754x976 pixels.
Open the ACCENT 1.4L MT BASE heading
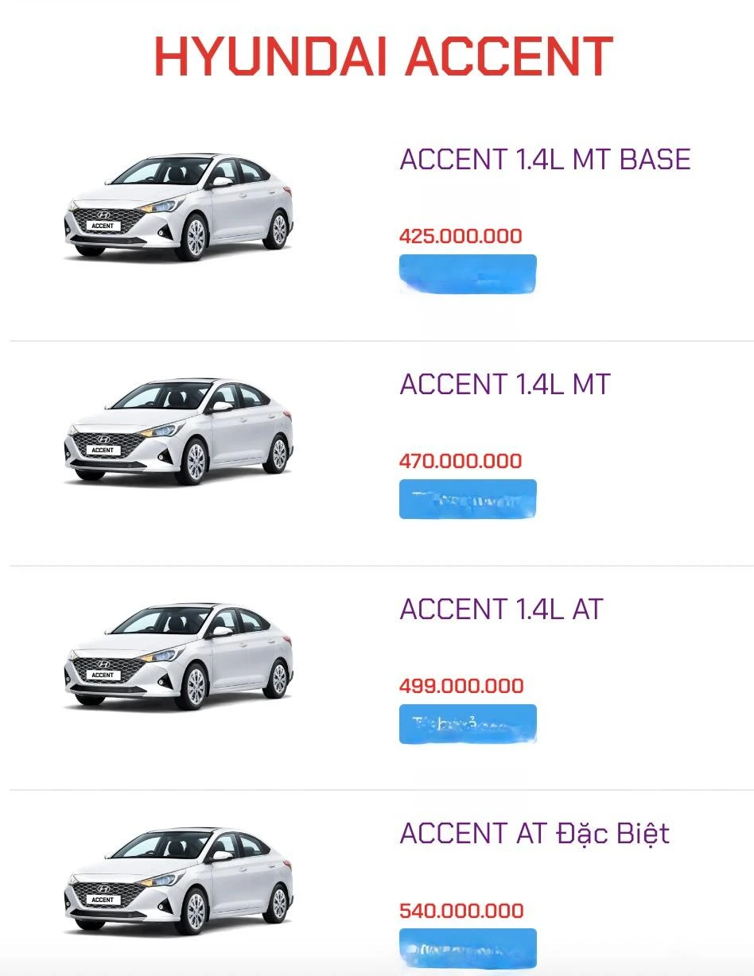[545, 159]
